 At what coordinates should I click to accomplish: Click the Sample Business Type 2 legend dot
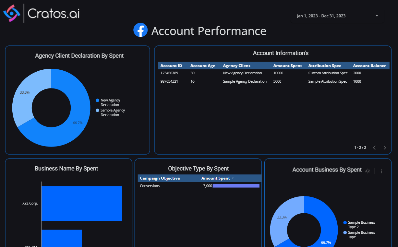[345, 223]
